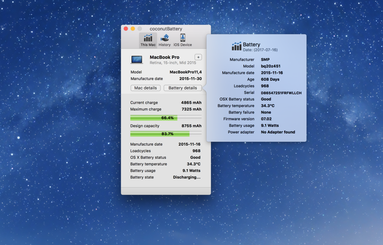The image size is (383, 245).
Task: Click the firmware version 07.02
Action: tap(266, 119)
